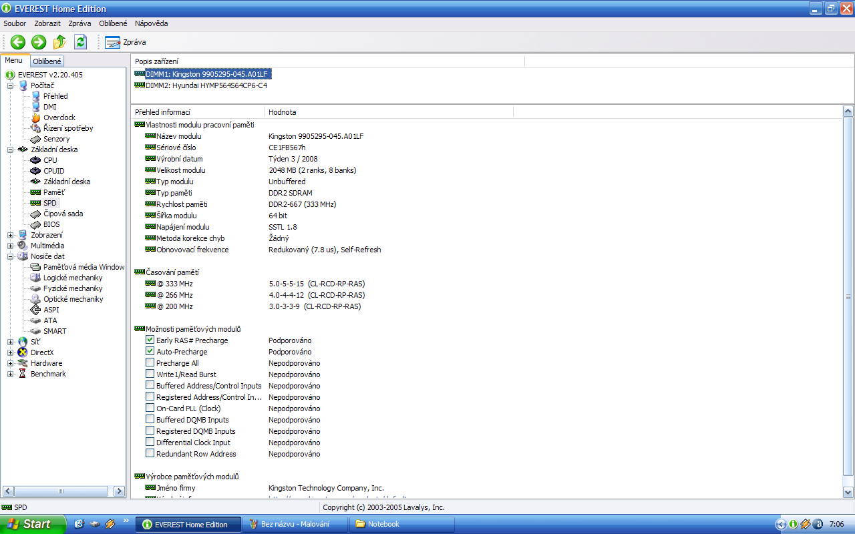Toggle the Early RAS# Precharge checkbox
855x534 pixels.
150,340
